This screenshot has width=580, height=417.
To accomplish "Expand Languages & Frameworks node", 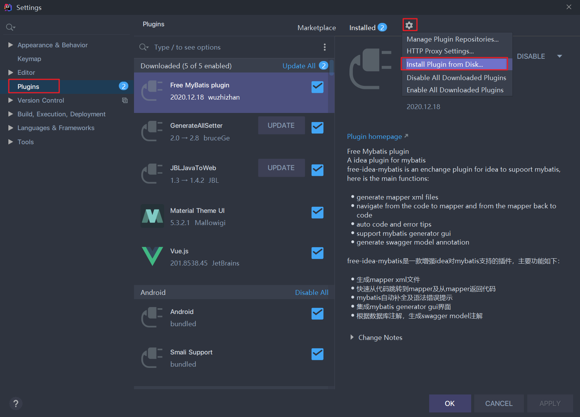I will [11, 128].
